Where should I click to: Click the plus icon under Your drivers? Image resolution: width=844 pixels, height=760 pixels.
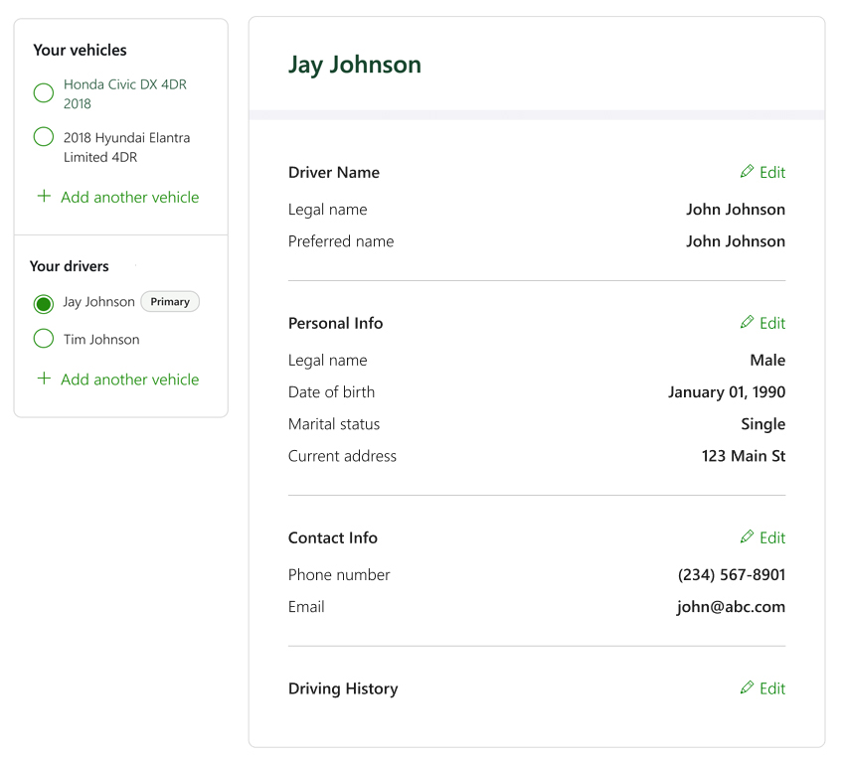click(x=44, y=379)
